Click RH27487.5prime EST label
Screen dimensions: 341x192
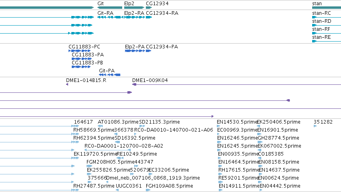94,186
